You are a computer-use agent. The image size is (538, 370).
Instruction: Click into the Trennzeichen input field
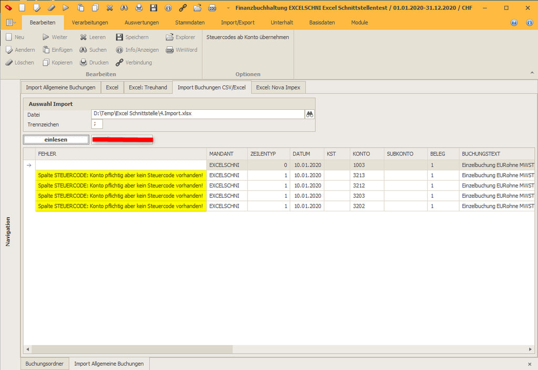(x=97, y=125)
